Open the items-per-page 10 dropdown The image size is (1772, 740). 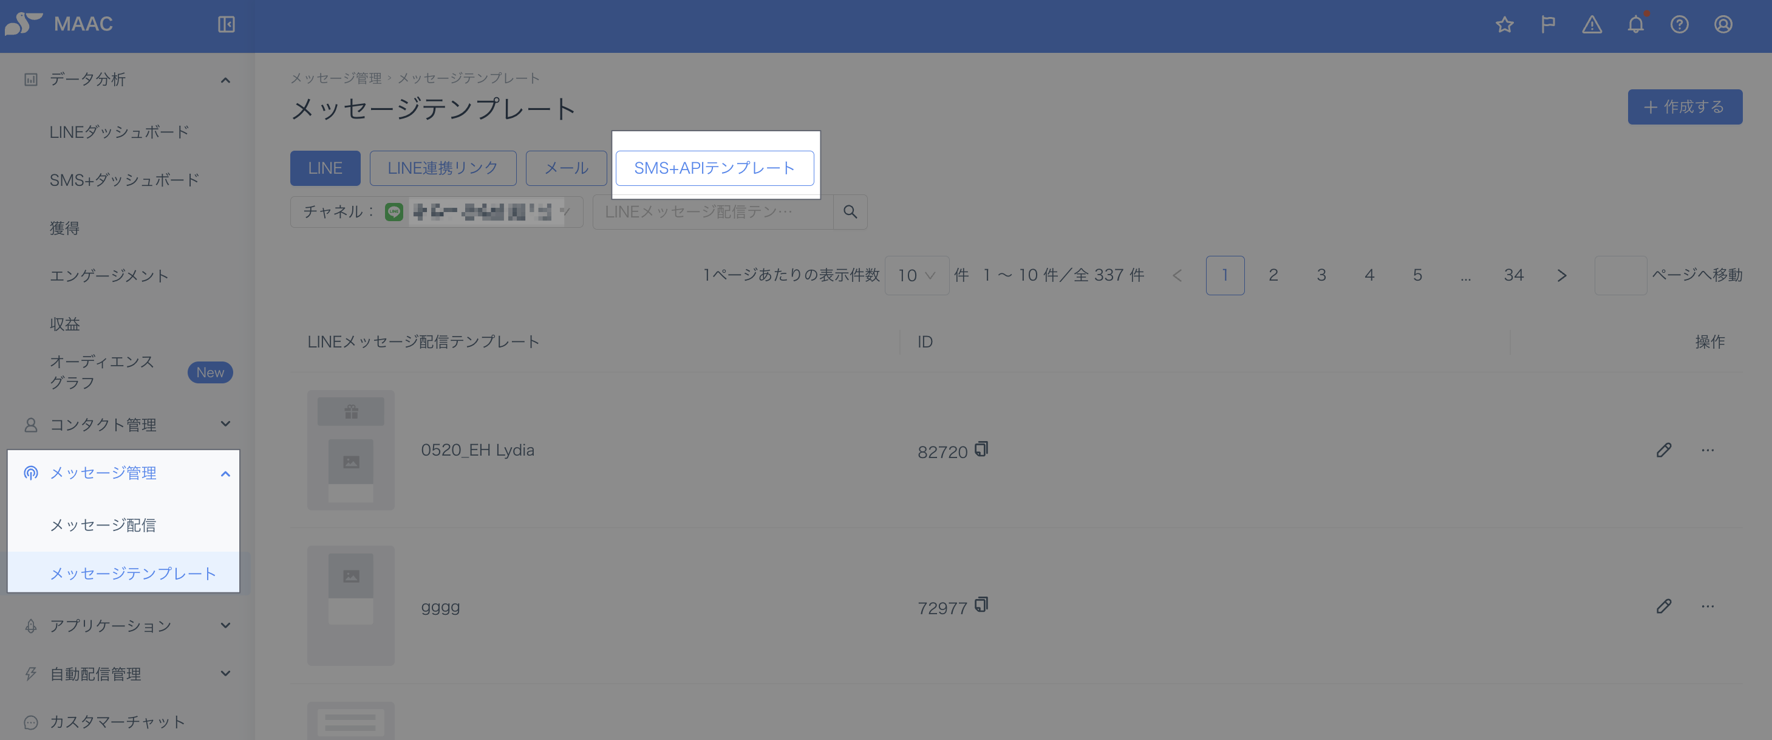pos(916,275)
